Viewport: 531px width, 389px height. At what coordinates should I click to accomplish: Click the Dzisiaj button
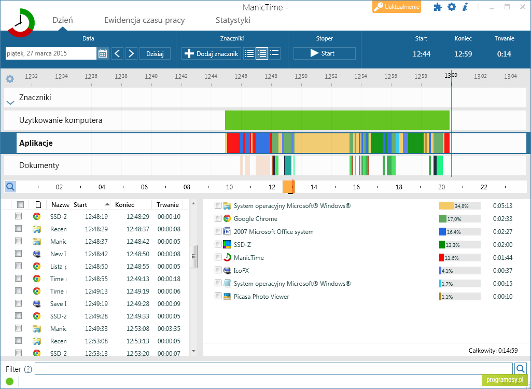pos(155,53)
